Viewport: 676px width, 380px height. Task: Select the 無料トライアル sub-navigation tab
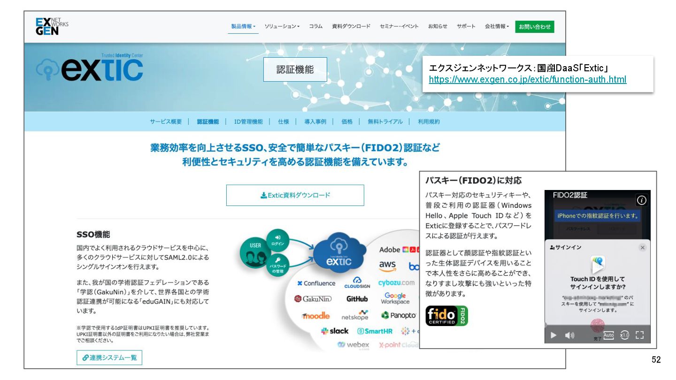tap(385, 122)
